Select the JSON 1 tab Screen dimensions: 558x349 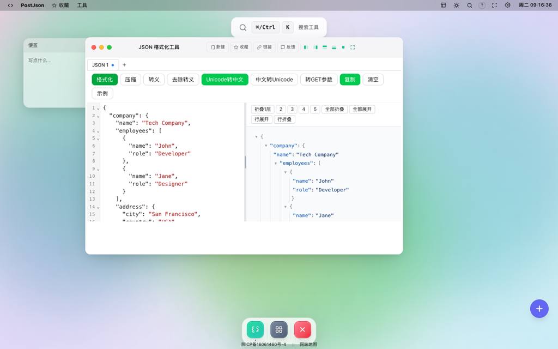click(103, 65)
